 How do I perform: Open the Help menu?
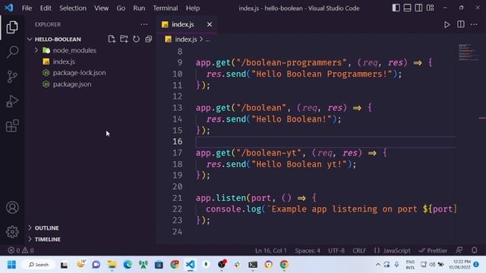[x=193, y=8]
